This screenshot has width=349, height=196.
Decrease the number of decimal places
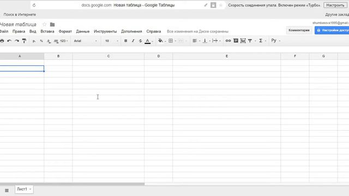pos(49,41)
